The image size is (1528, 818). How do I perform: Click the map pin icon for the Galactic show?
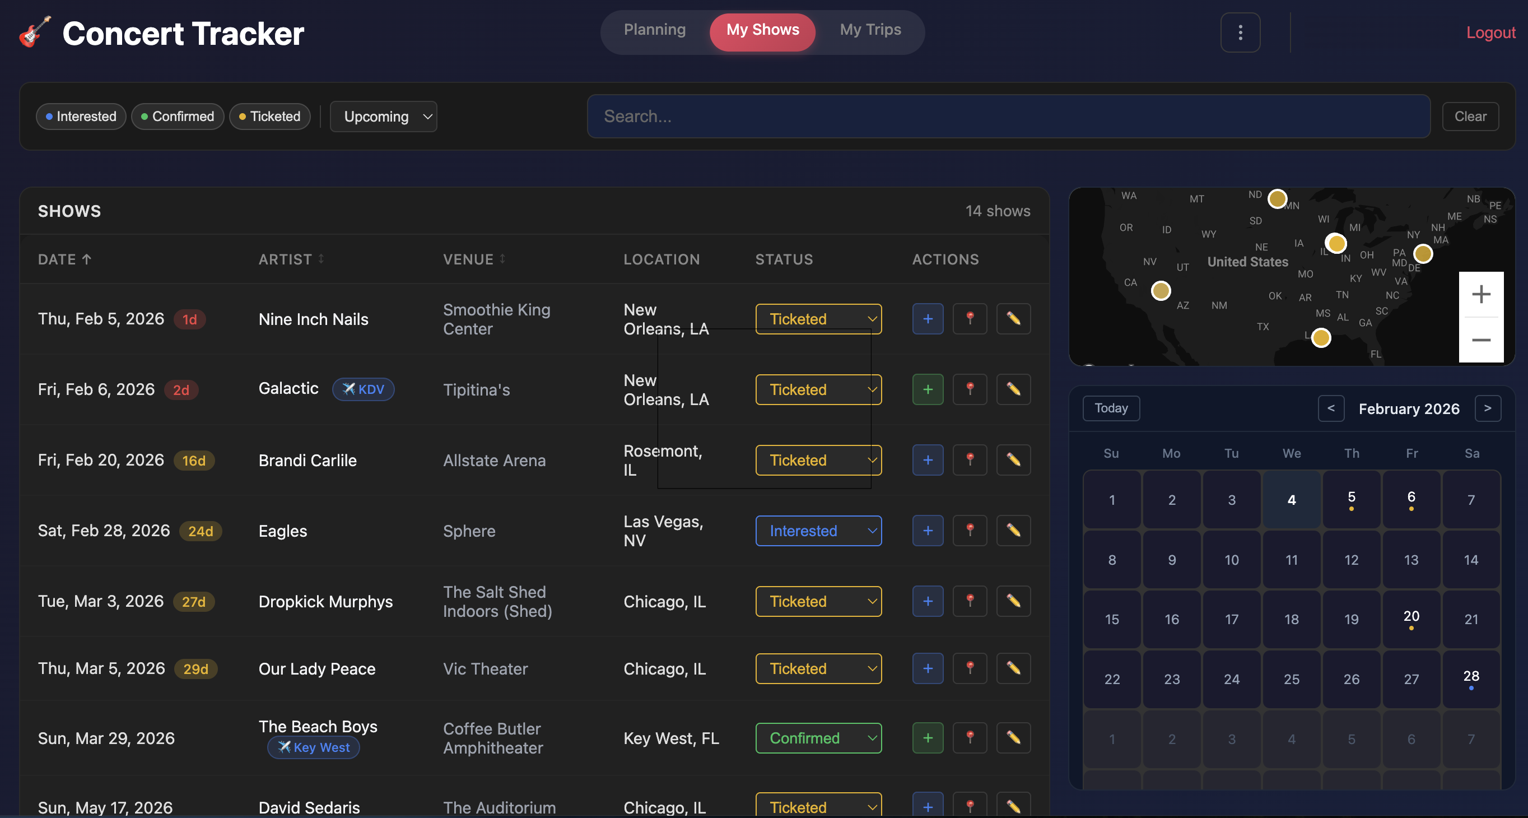tap(970, 389)
